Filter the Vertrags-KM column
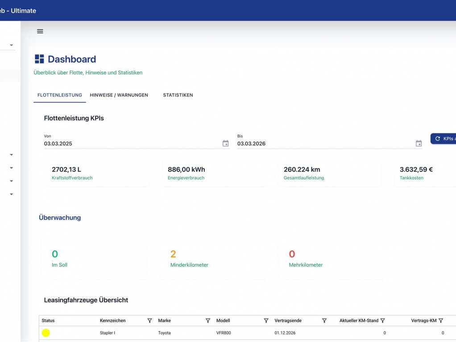The width and height of the screenshot is (456, 342). [x=441, y=321]
